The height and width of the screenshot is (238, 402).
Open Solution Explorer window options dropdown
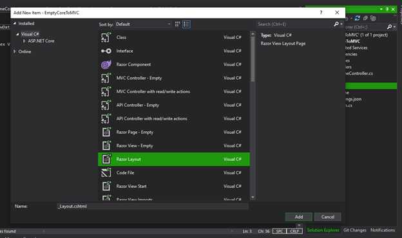[381, 9]
